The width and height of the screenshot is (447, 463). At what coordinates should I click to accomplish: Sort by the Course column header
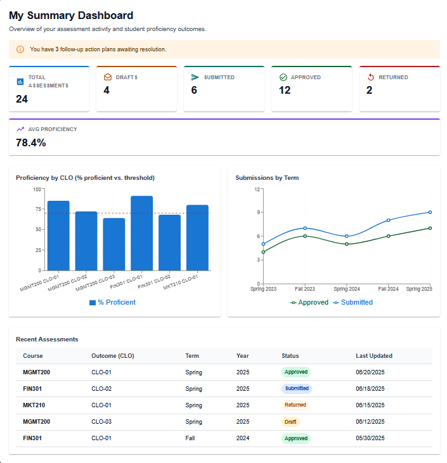[33, 356]
